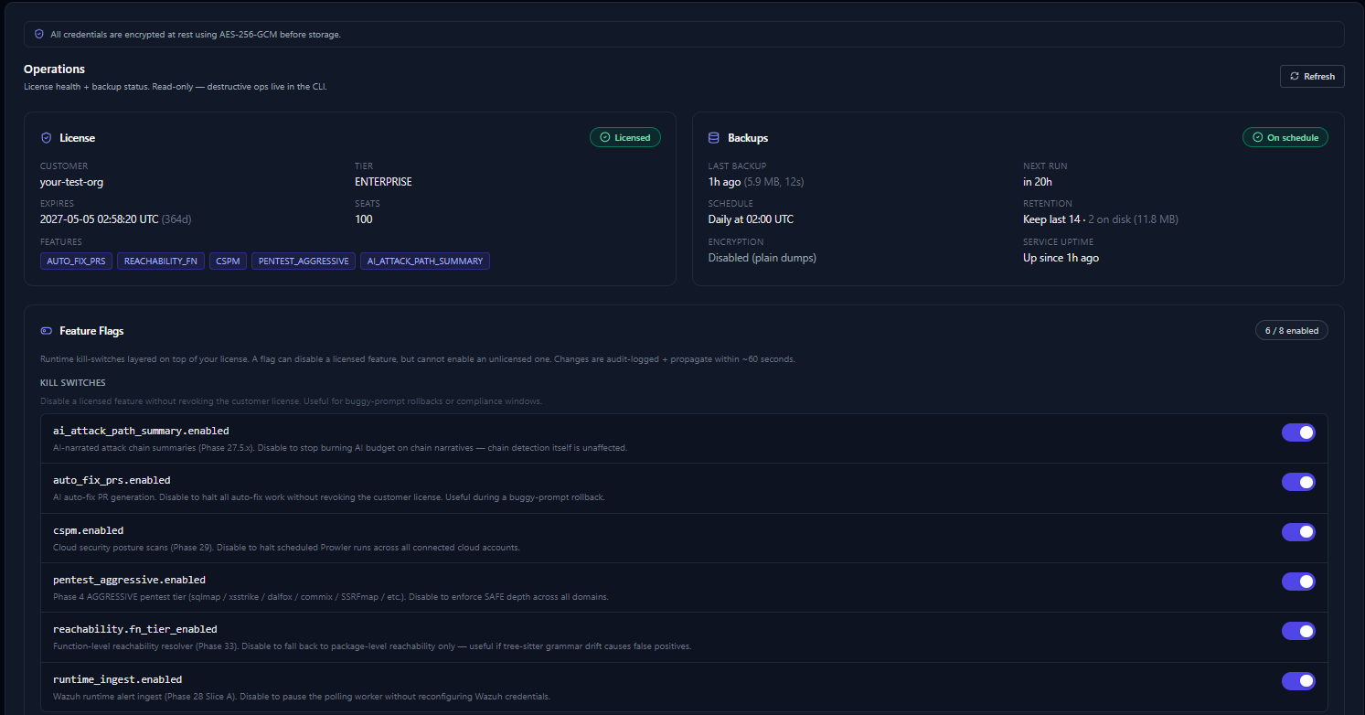Disable the ai_attack_path_summary.enabled switch
Viewport: 1365px width, 715px height.
point(1298,432)
